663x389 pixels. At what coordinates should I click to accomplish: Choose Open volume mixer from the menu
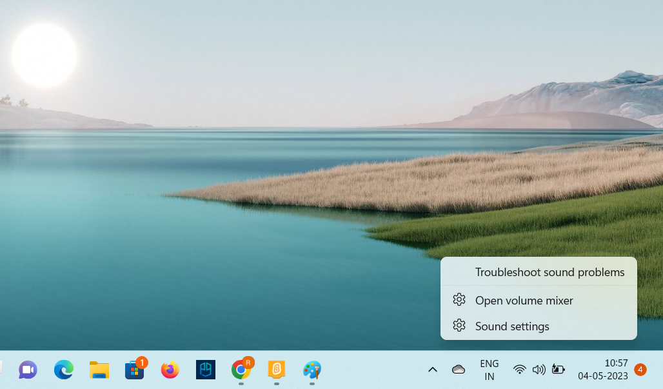pos(524,301)
